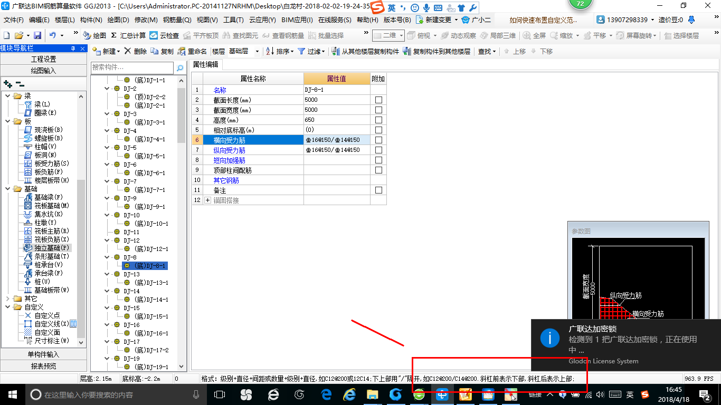Select 尺寸标注(W) dimension tool
Screen dimensions: 721x405
46,341
